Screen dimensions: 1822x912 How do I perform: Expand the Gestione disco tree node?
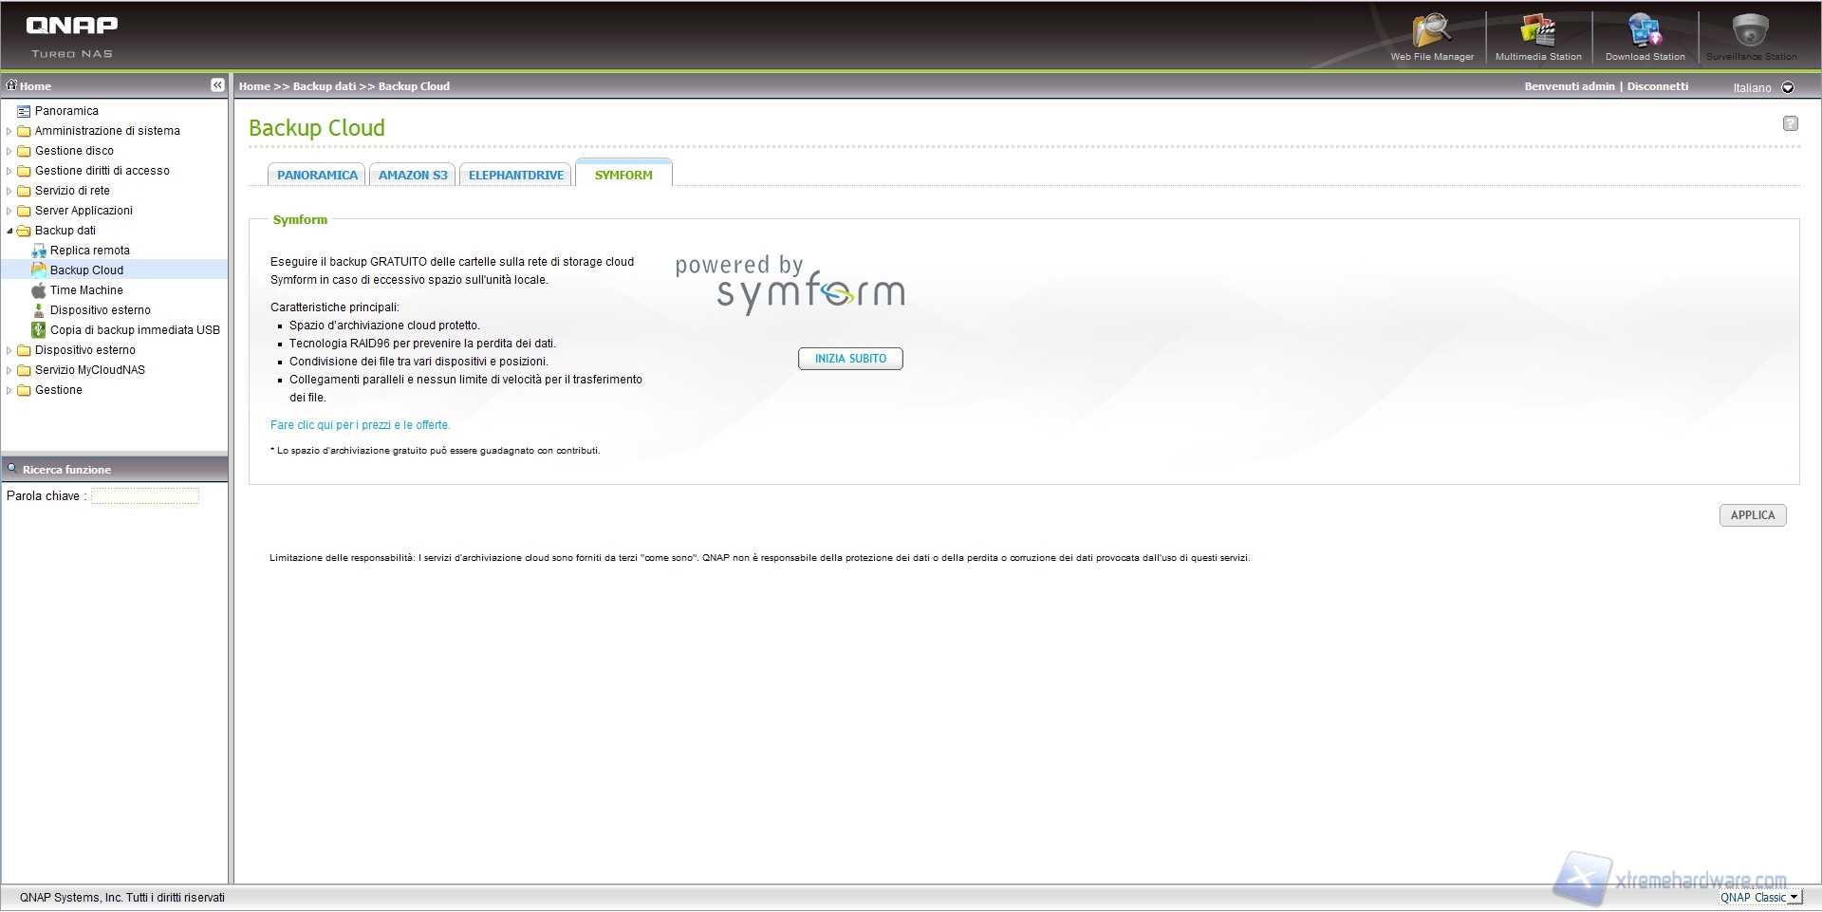point(9,151)
